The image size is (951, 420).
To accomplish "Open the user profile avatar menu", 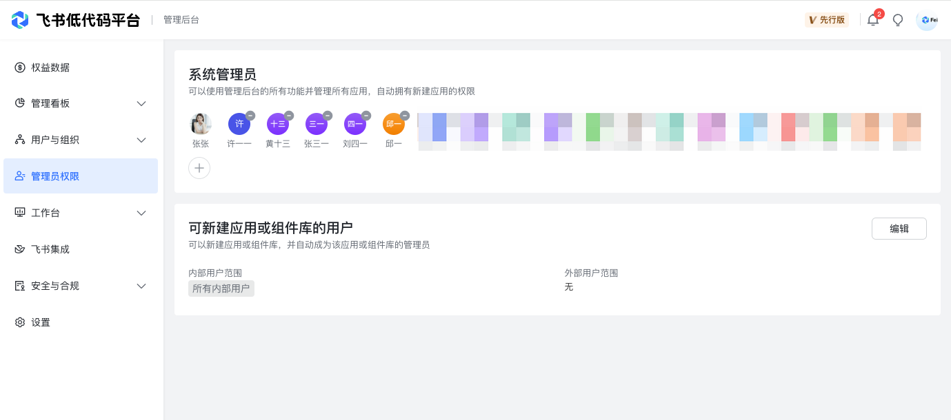I will (927, 20).
